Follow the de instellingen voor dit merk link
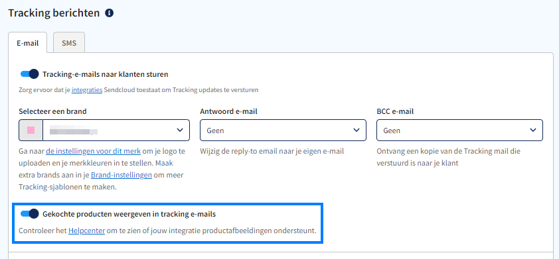 pos(94,151)
